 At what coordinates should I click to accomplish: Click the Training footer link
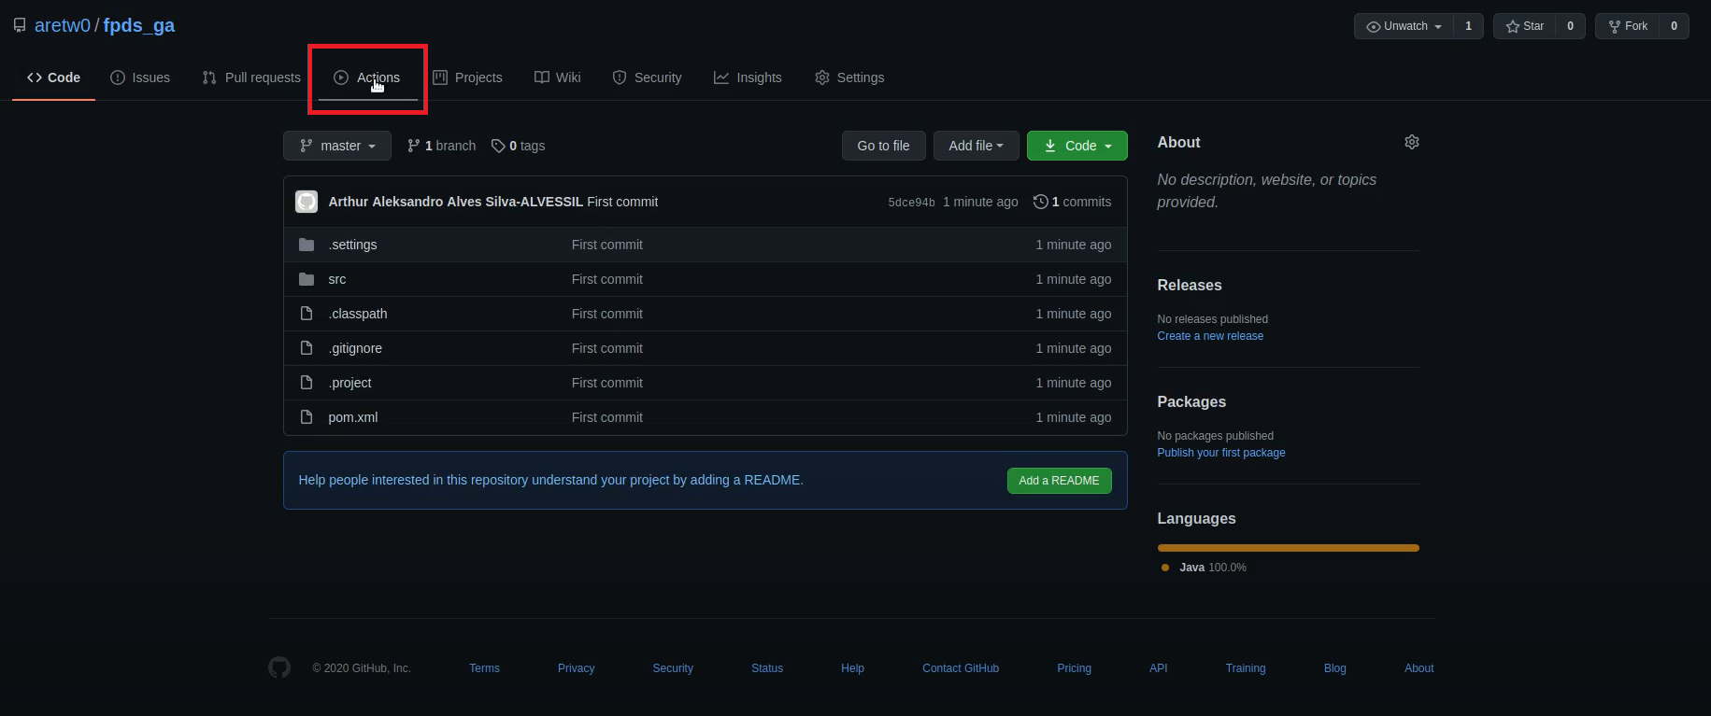(x=1246, y=668)
